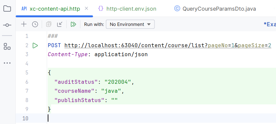Close the xc-content-api.http tab
Image resolution: width=276 pixels, height=124 pixels.
86,8
